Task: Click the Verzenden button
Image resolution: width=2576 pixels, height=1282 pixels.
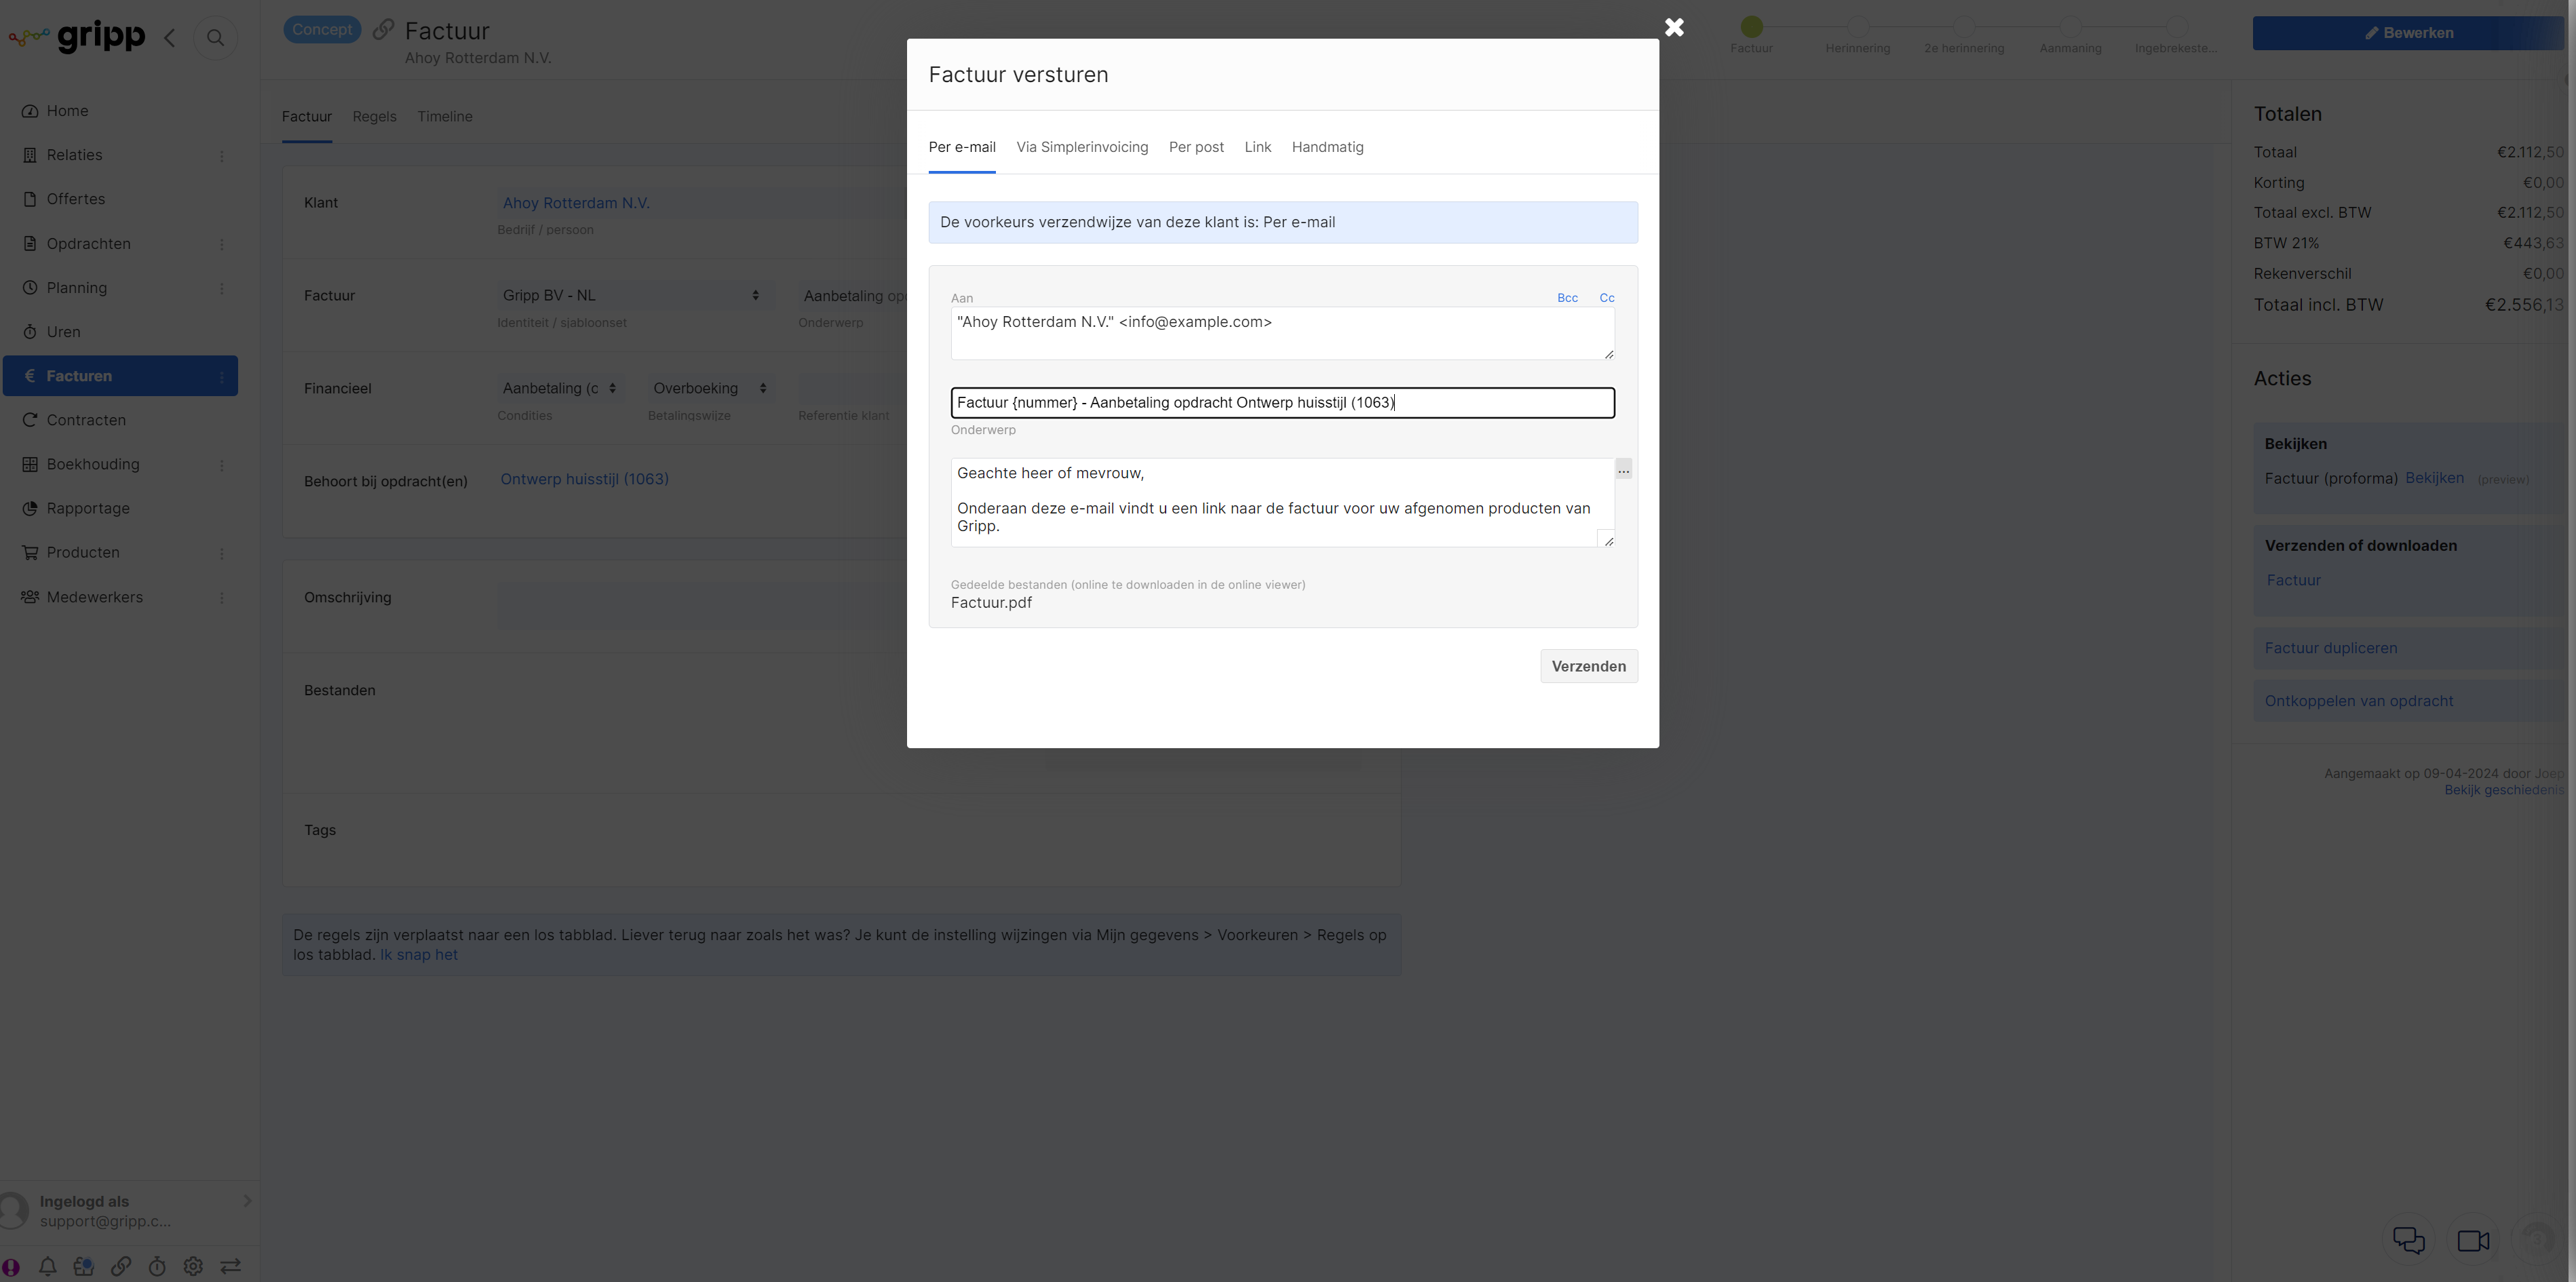Action: 1588,667
